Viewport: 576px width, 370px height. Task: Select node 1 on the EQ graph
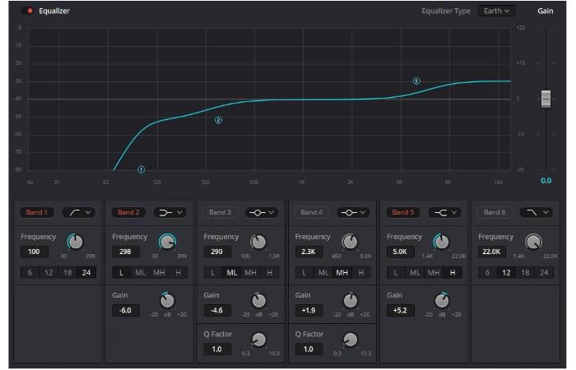point(141,169)
